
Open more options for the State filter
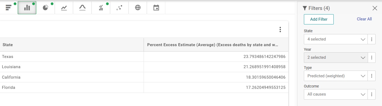(372, 39)
